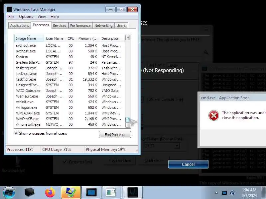Click the scroll up arrow in the process list

pyautogui.click(x=128, y=37)
